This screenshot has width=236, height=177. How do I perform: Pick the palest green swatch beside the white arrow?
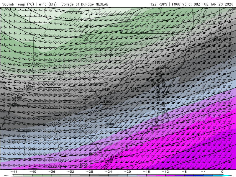(x=18, y=176)
